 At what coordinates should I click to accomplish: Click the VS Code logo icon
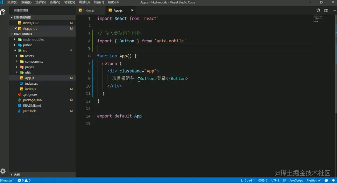pyautogui.click(x=2, y=2)
